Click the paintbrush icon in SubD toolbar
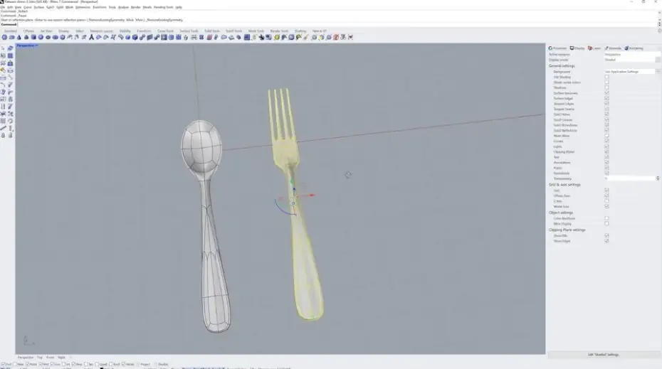Image resolution: width=662 pixels, height=369 pixels. click(x=306, y=38)
